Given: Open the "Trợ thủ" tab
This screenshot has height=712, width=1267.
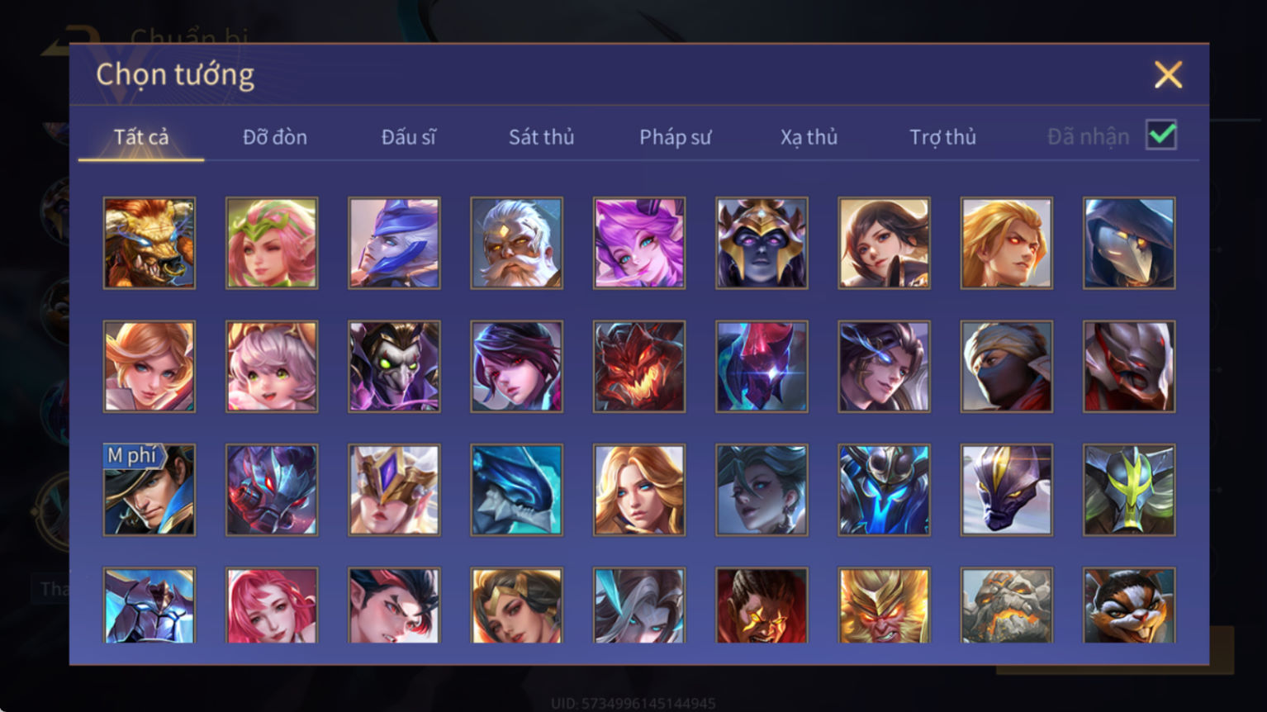Looking at the screenshot, I should 942,137.
